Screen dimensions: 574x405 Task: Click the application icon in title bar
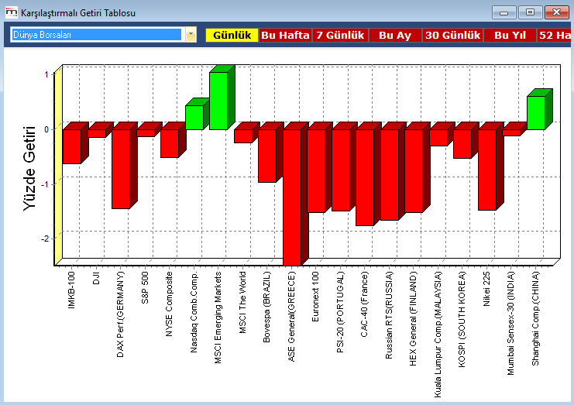click(x=12, y=12)
